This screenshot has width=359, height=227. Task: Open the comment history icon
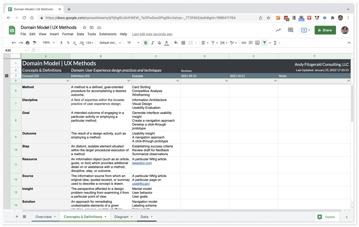[291, 30]
